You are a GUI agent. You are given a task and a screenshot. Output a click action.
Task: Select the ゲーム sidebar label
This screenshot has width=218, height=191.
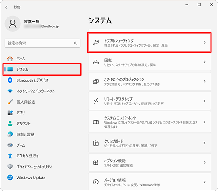tap(20, 145)
